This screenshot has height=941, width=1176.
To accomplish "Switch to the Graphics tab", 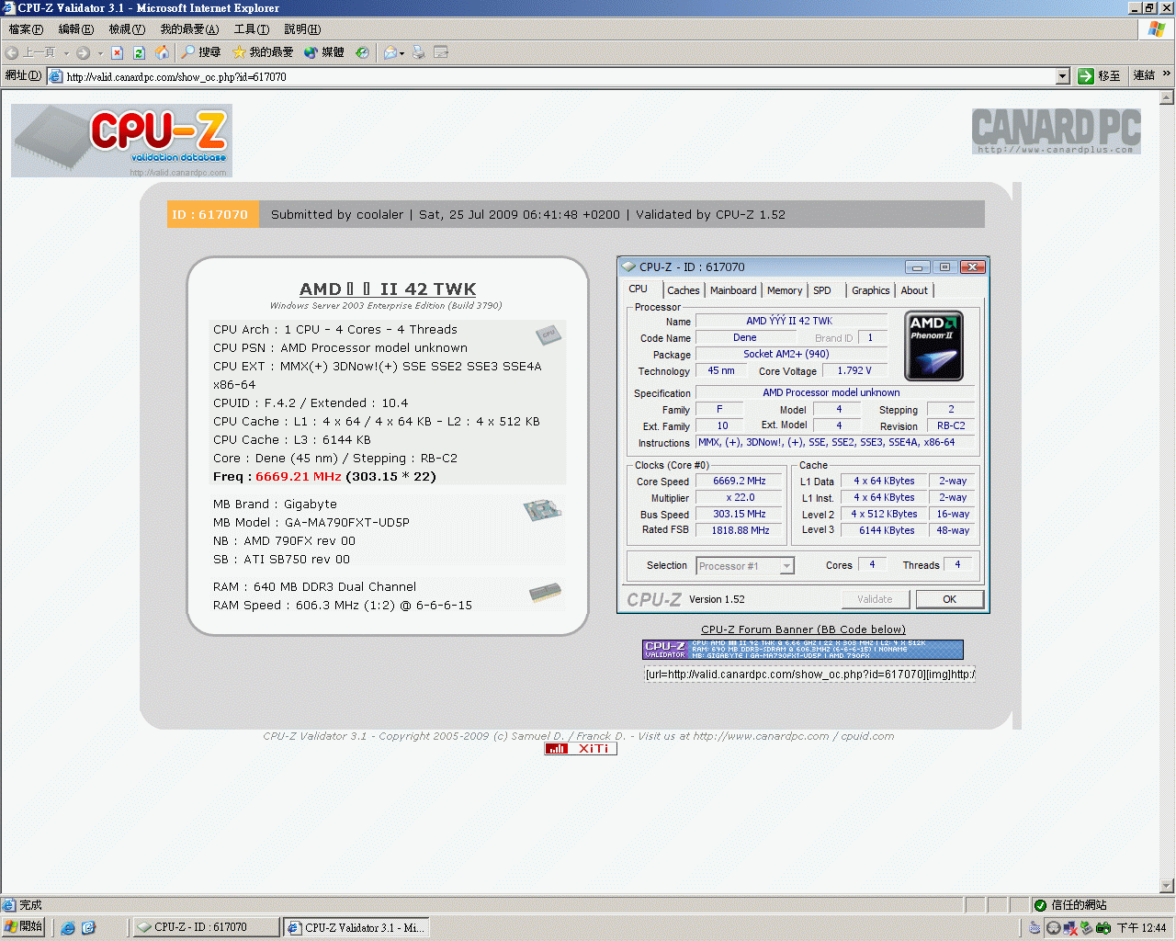I will click(x=870, y=290).
